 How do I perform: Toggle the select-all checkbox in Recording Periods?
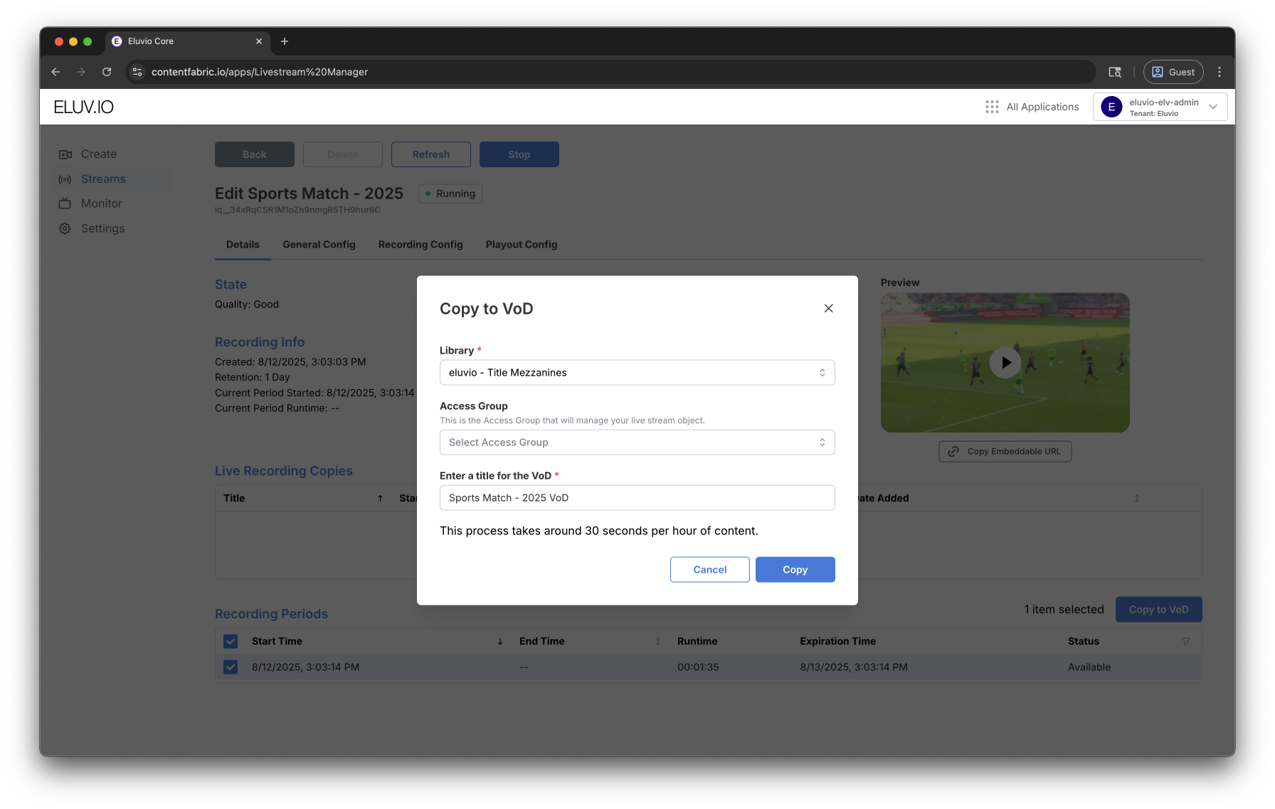tap(231, 641)
